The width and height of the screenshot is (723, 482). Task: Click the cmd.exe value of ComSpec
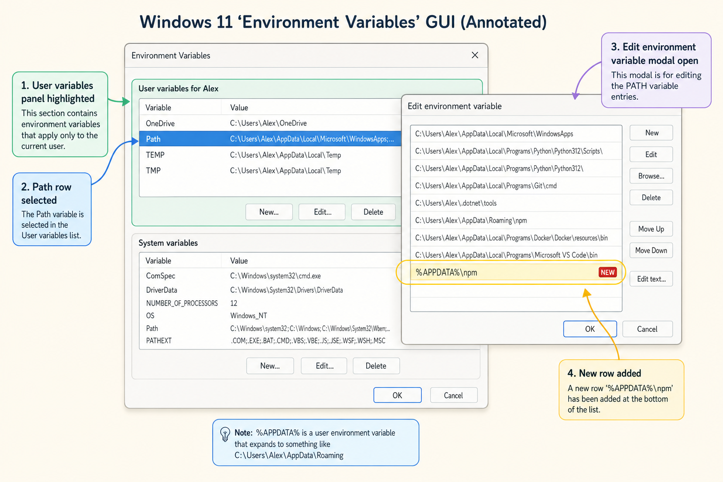point(275,276)
